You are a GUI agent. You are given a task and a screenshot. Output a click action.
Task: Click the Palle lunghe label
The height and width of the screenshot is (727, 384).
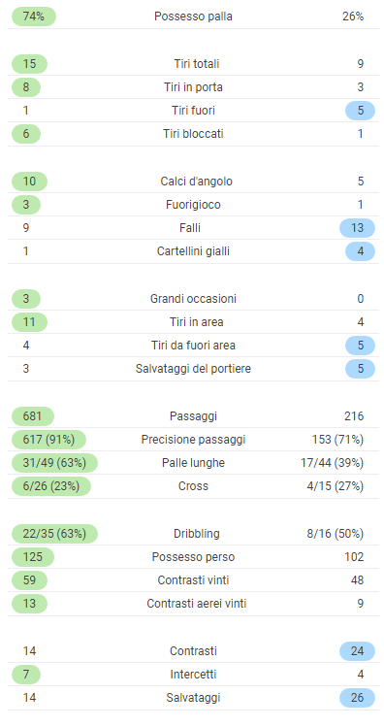193,463
